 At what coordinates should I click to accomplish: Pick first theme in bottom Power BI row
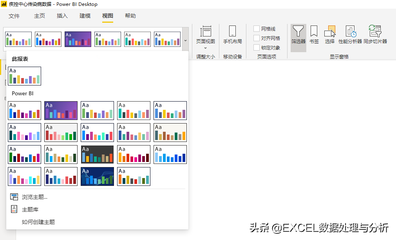click(25, 176)
